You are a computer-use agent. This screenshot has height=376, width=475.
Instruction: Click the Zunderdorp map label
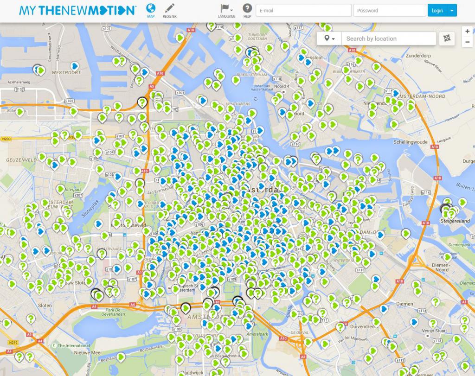coord(418,56)
